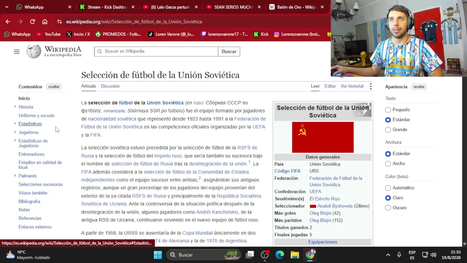Open the Kick bookmark
Image resolution: width=467 pixels, height=263 pixels.
point(261,34)
